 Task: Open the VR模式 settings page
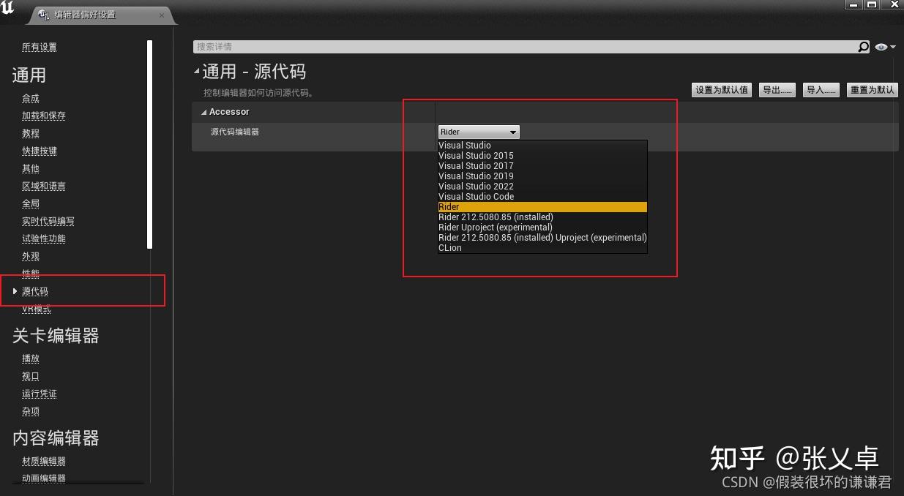click(x=37, y=309)
